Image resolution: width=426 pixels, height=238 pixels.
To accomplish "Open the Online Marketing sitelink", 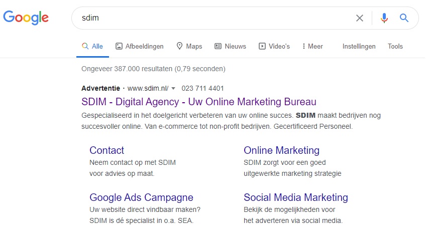I will pyautogui.click(x=281, y=150).
